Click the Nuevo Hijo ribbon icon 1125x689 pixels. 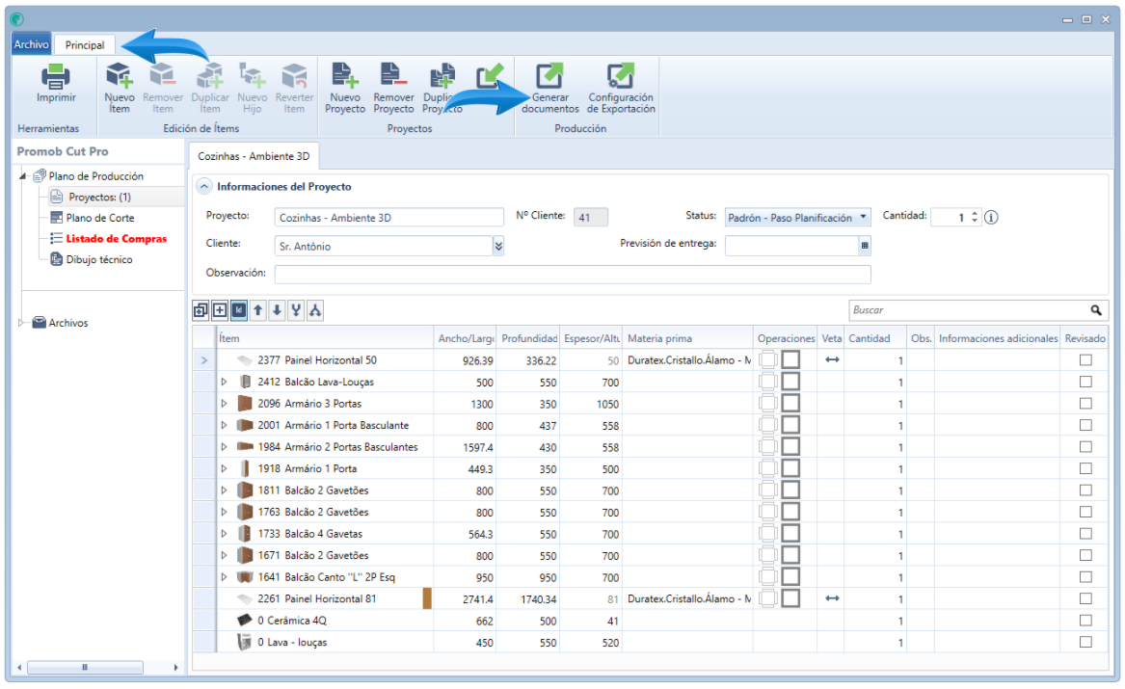pyautogui.click(x=252, y=76)
